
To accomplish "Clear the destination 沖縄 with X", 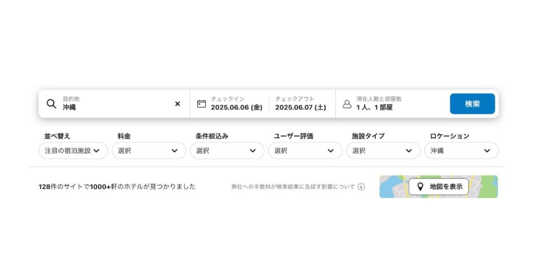I will point(177,104).
